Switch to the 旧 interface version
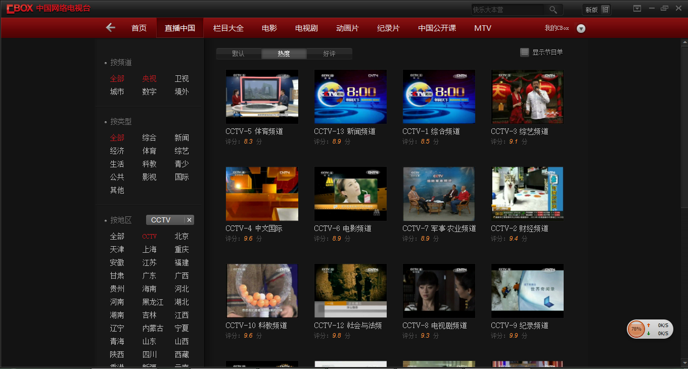688x369 pixels. tap(605, 10)
